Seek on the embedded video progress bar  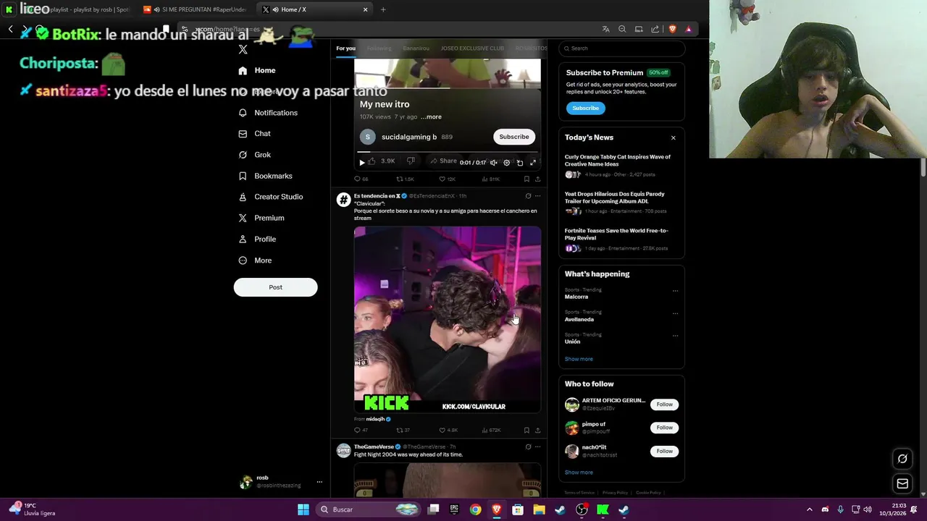[447, 152]
